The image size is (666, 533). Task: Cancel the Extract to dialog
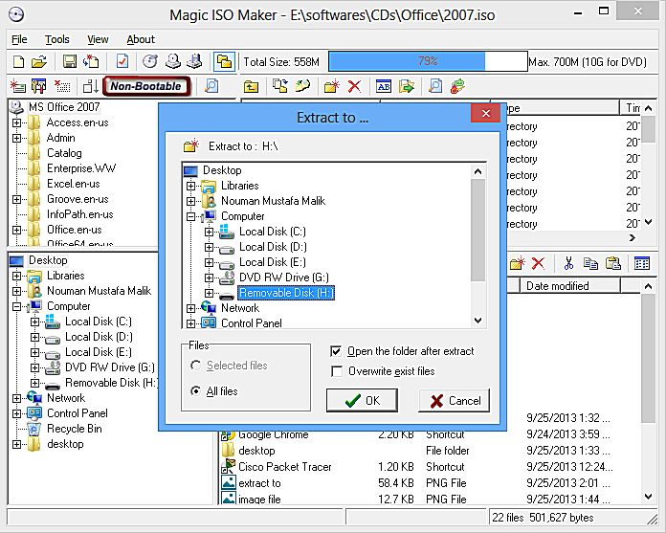pos(455,401)
